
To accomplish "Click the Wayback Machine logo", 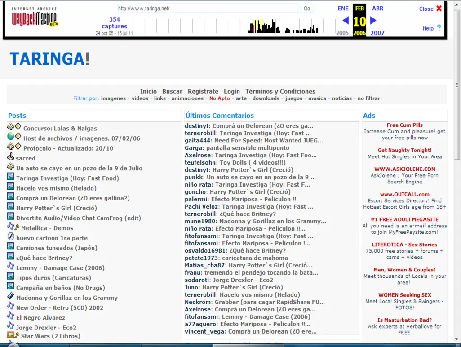I will pyautogui.click(x=35, y=17).
